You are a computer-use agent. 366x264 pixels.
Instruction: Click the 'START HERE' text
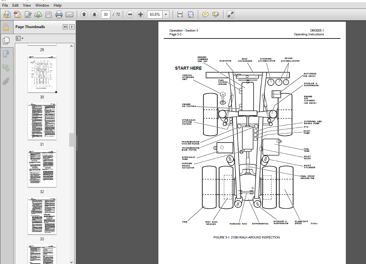click(188, 68)
